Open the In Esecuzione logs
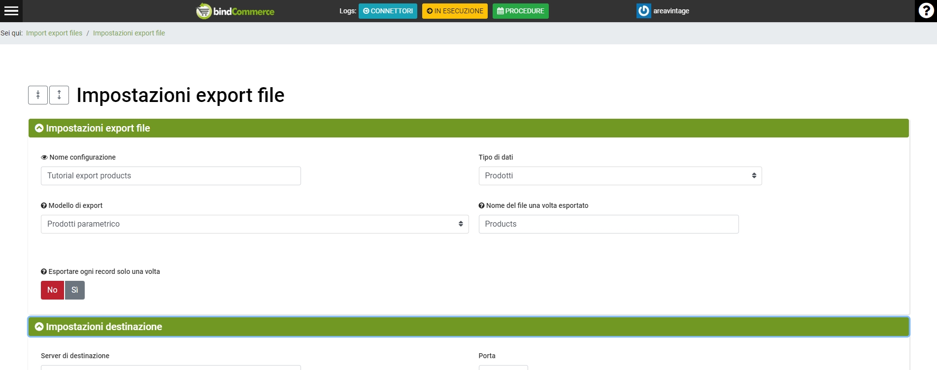Screen dimensions: 937x370 point(454,11)
